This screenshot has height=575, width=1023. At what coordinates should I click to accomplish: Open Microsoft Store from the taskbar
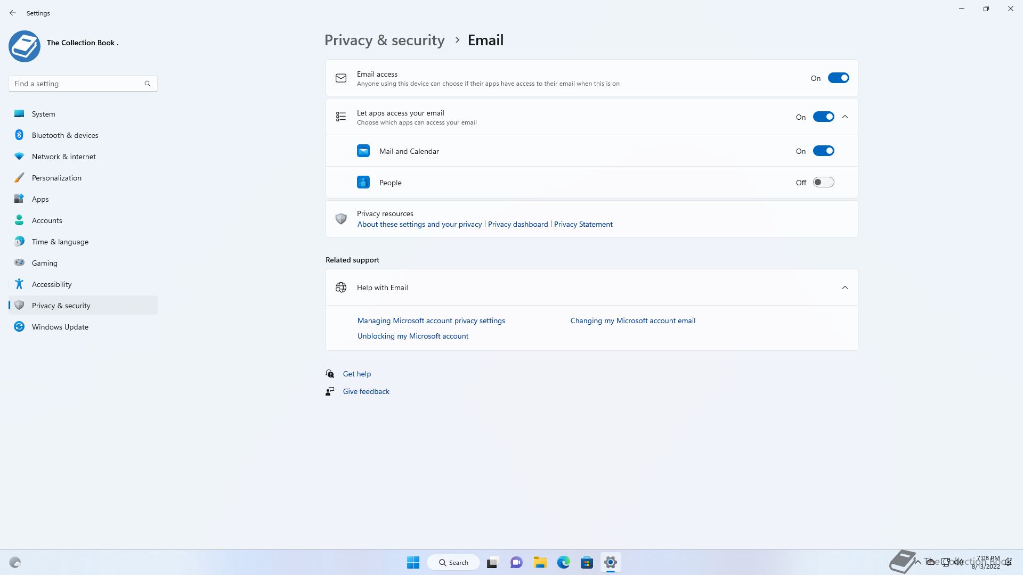tap(587, 562)
